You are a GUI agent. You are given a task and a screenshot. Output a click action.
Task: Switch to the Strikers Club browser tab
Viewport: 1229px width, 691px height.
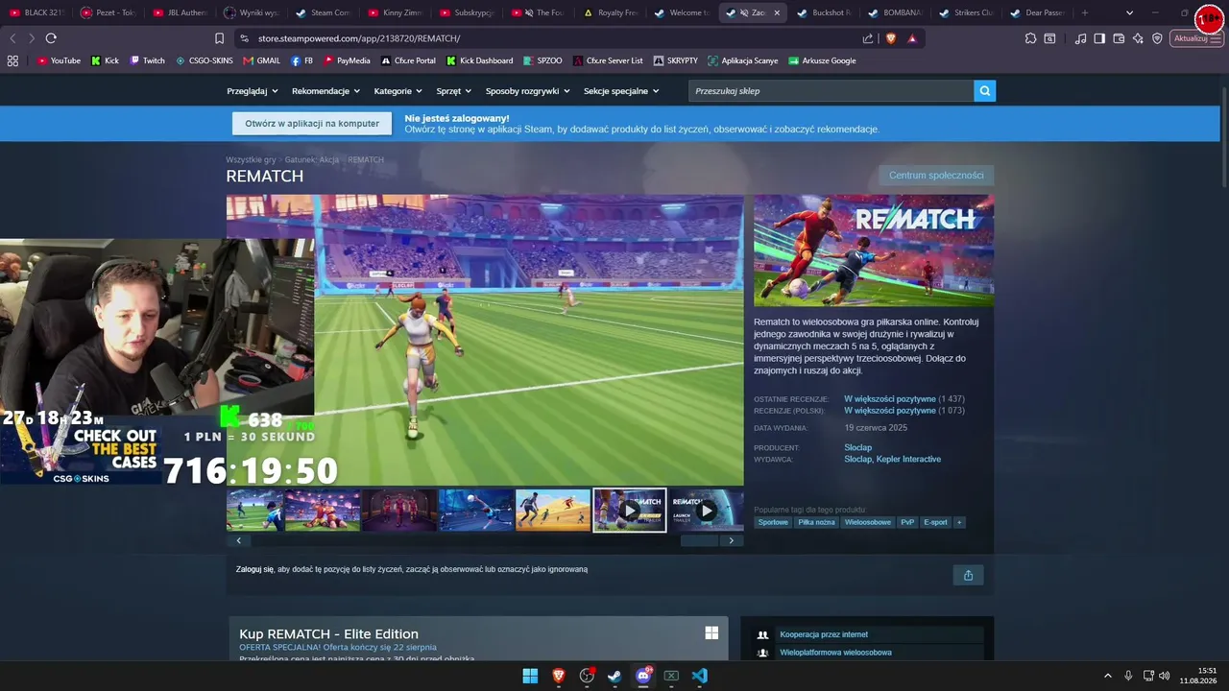point(967,12)
